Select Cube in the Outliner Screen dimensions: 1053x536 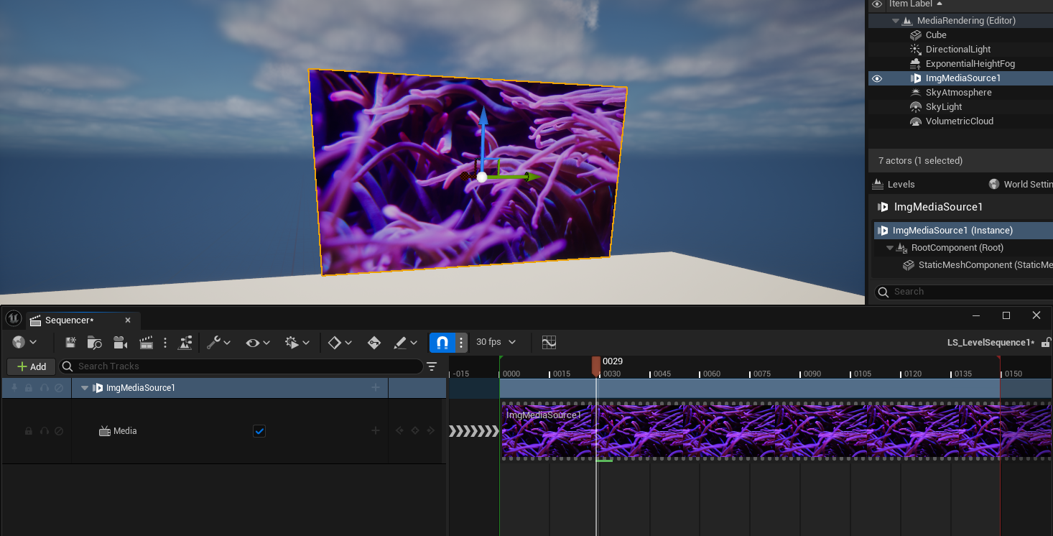pos(936,35)
